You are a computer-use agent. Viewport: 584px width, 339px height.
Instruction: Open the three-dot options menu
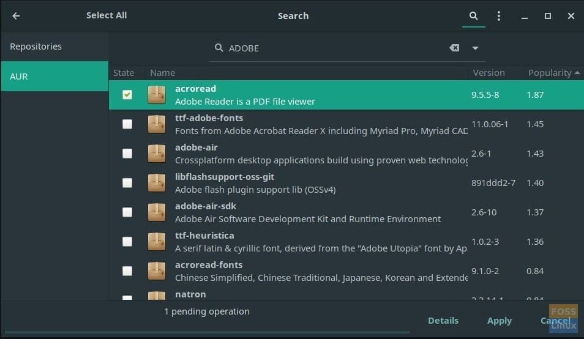click(x=499, y=16)
